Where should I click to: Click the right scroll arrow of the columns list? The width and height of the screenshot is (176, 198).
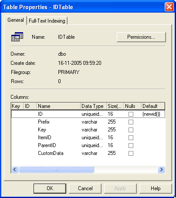tap(161, 169)
